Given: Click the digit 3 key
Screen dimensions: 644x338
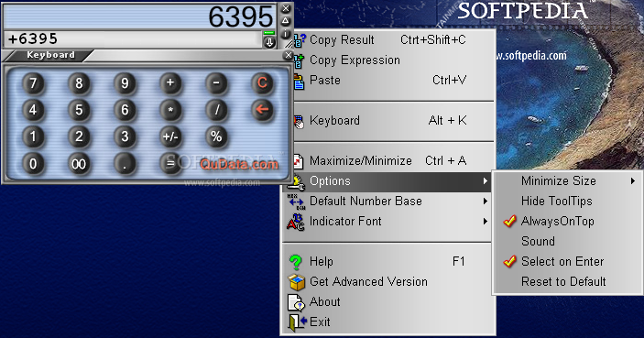Looking at the screenshot, I should tap(125, 137).
